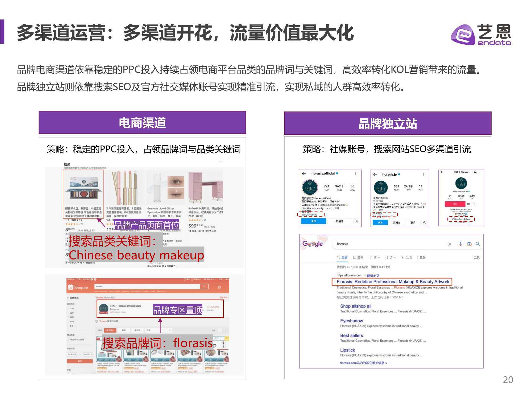Image resolution: width=532 pixels, height=399 pixels.
Task: Open Florasis: Redefine Professional Makeup search result
Action: point(393,282)
